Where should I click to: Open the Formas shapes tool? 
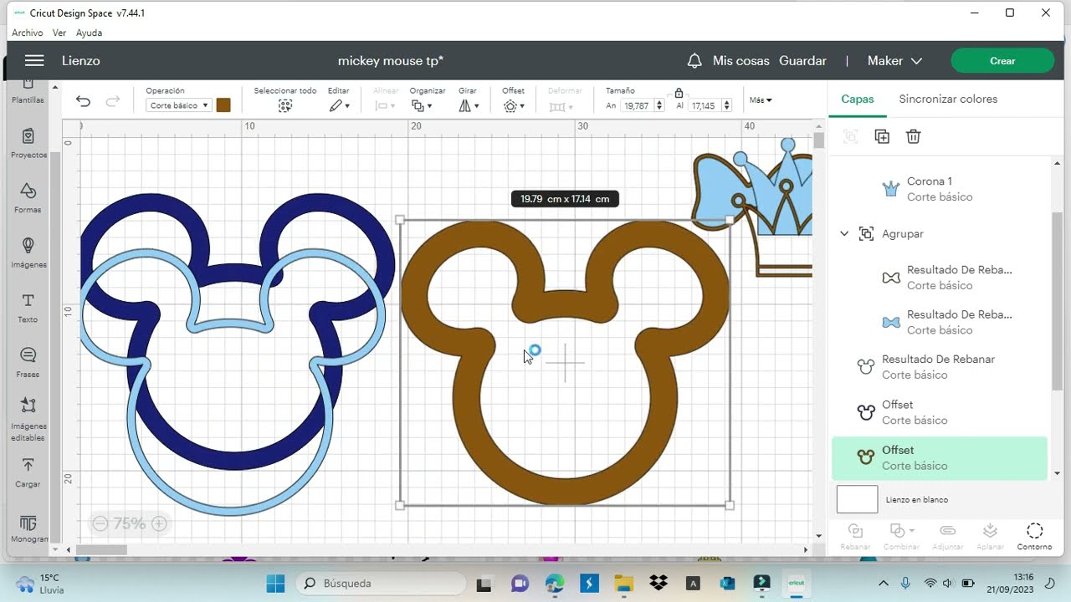pyautogui.click(x=28, y=199)
